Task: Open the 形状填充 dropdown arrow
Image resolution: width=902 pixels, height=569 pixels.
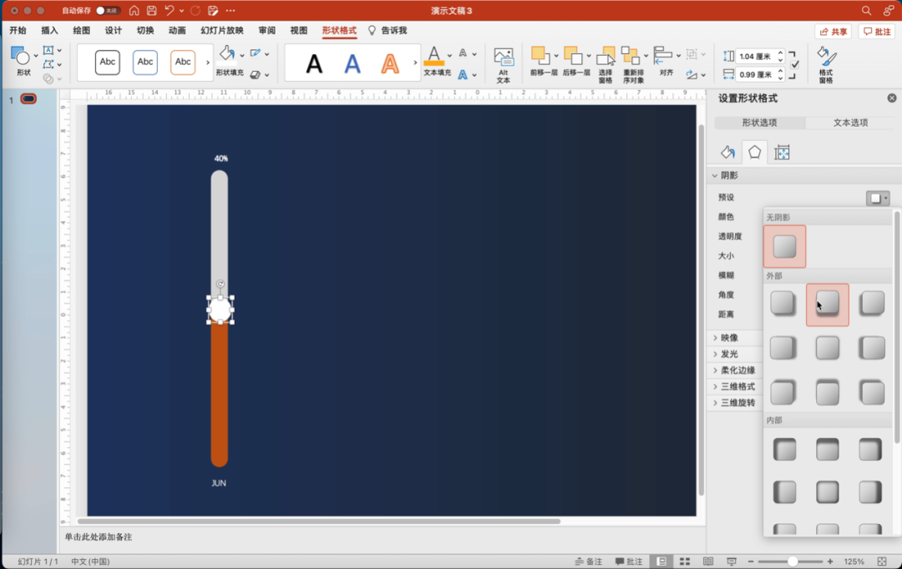Action: (241, 55)
